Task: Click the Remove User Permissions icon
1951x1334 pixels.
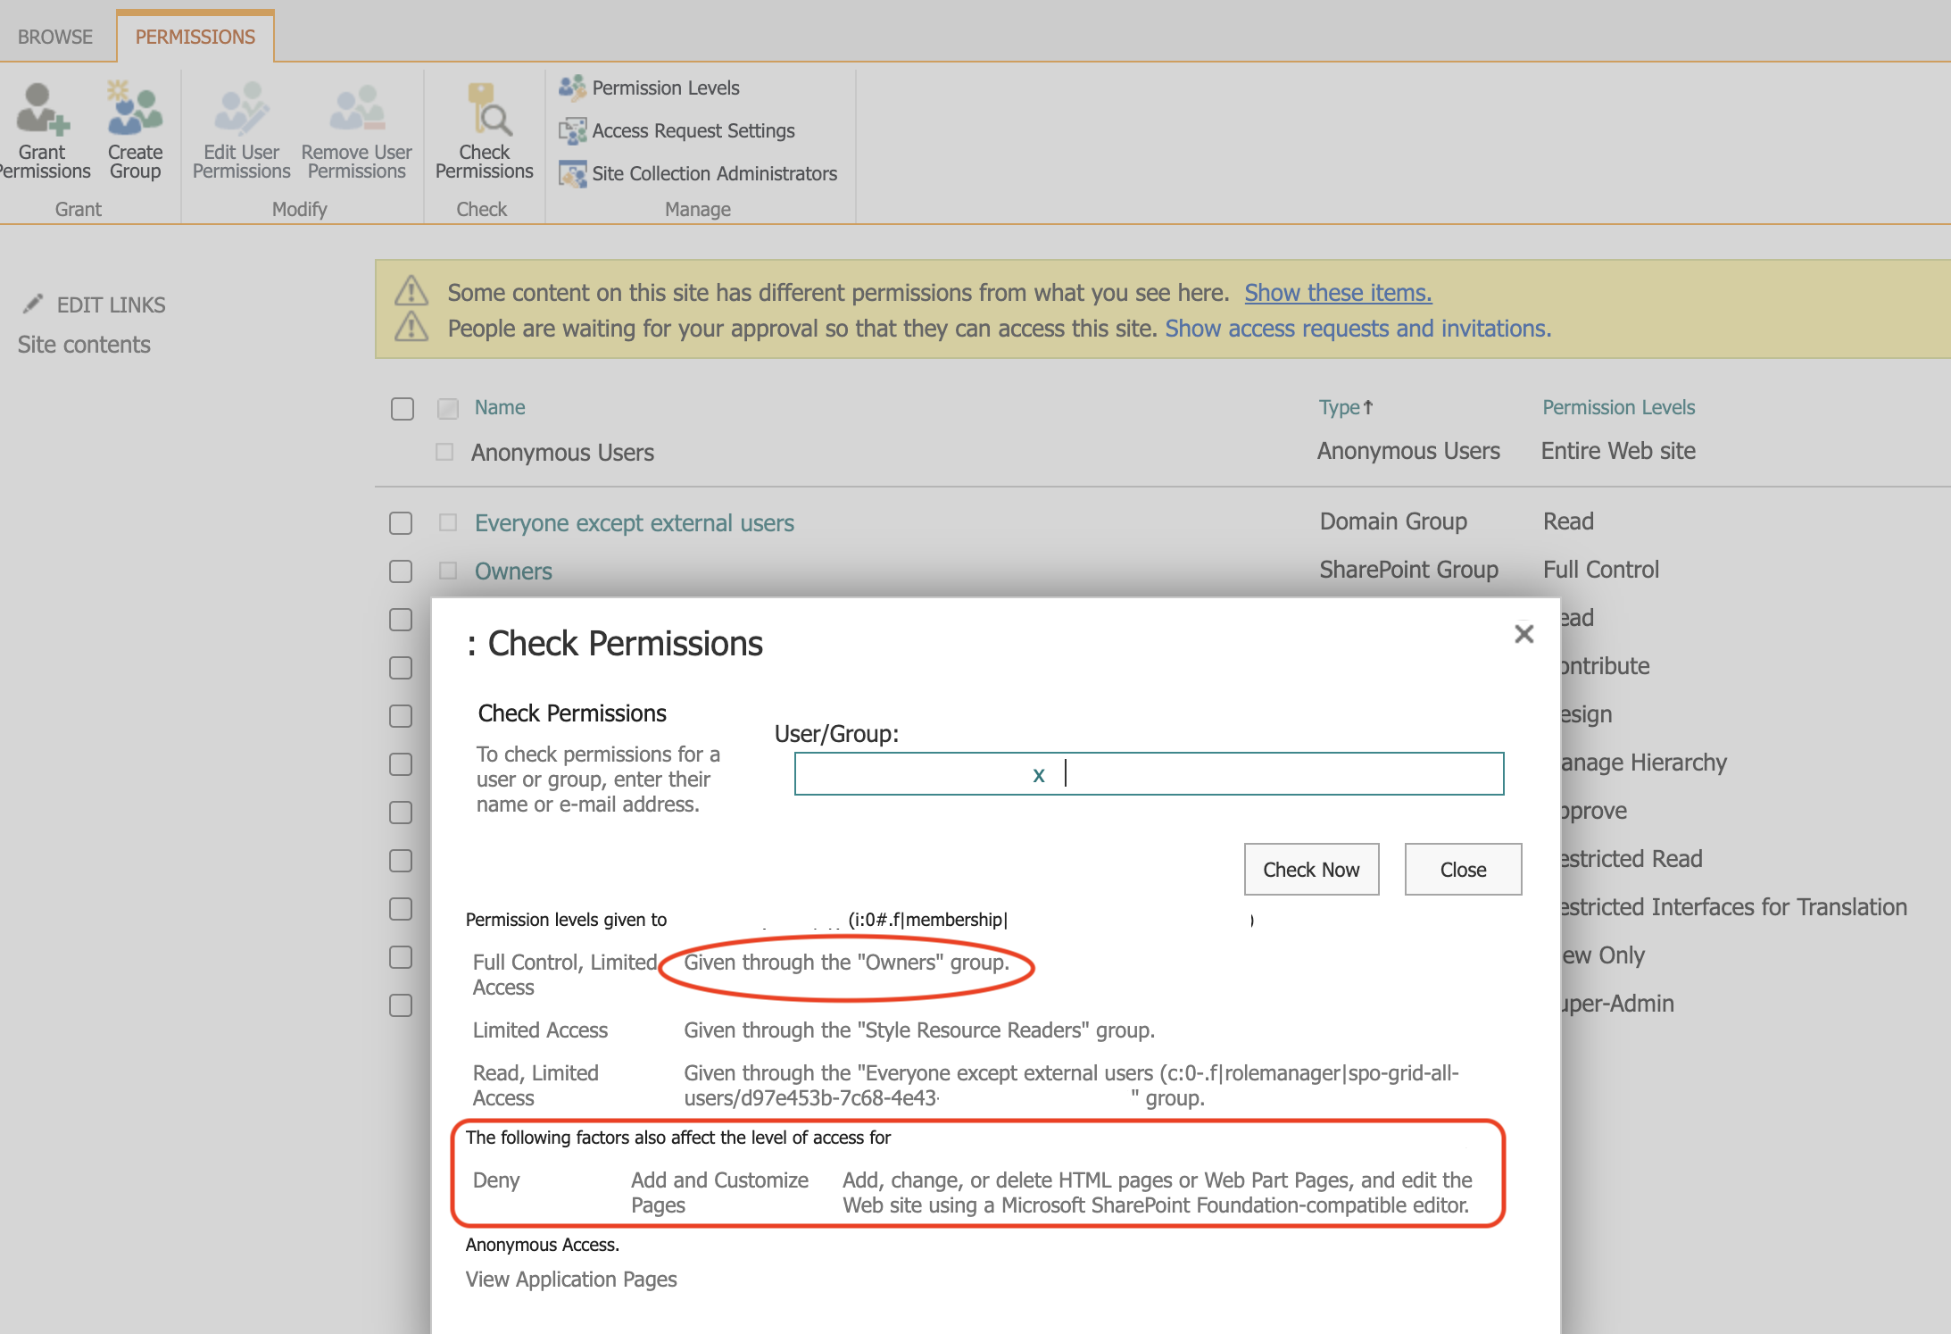Action: pos(356,109)
